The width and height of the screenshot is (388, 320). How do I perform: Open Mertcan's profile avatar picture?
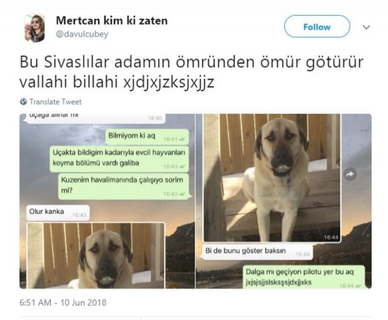35,27
